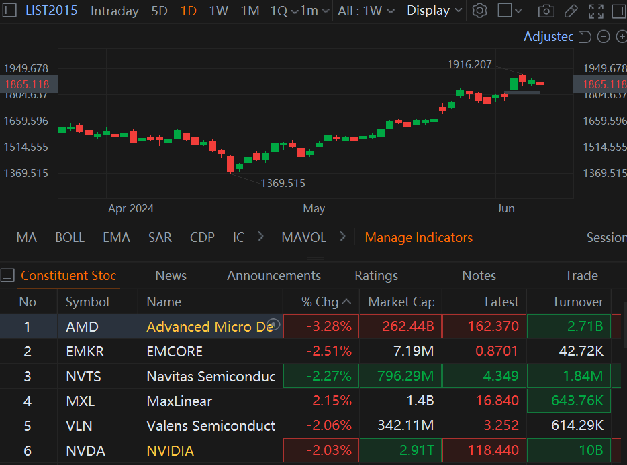The image size is (627, 465).
Task: Switch to the Trade tab
Action: [581, 275]
